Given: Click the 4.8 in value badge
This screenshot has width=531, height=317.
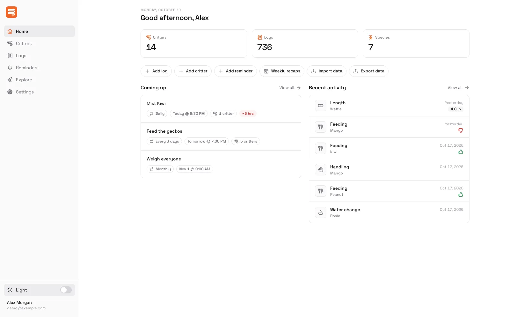Looking at the screenshot, I should point(456,109).
